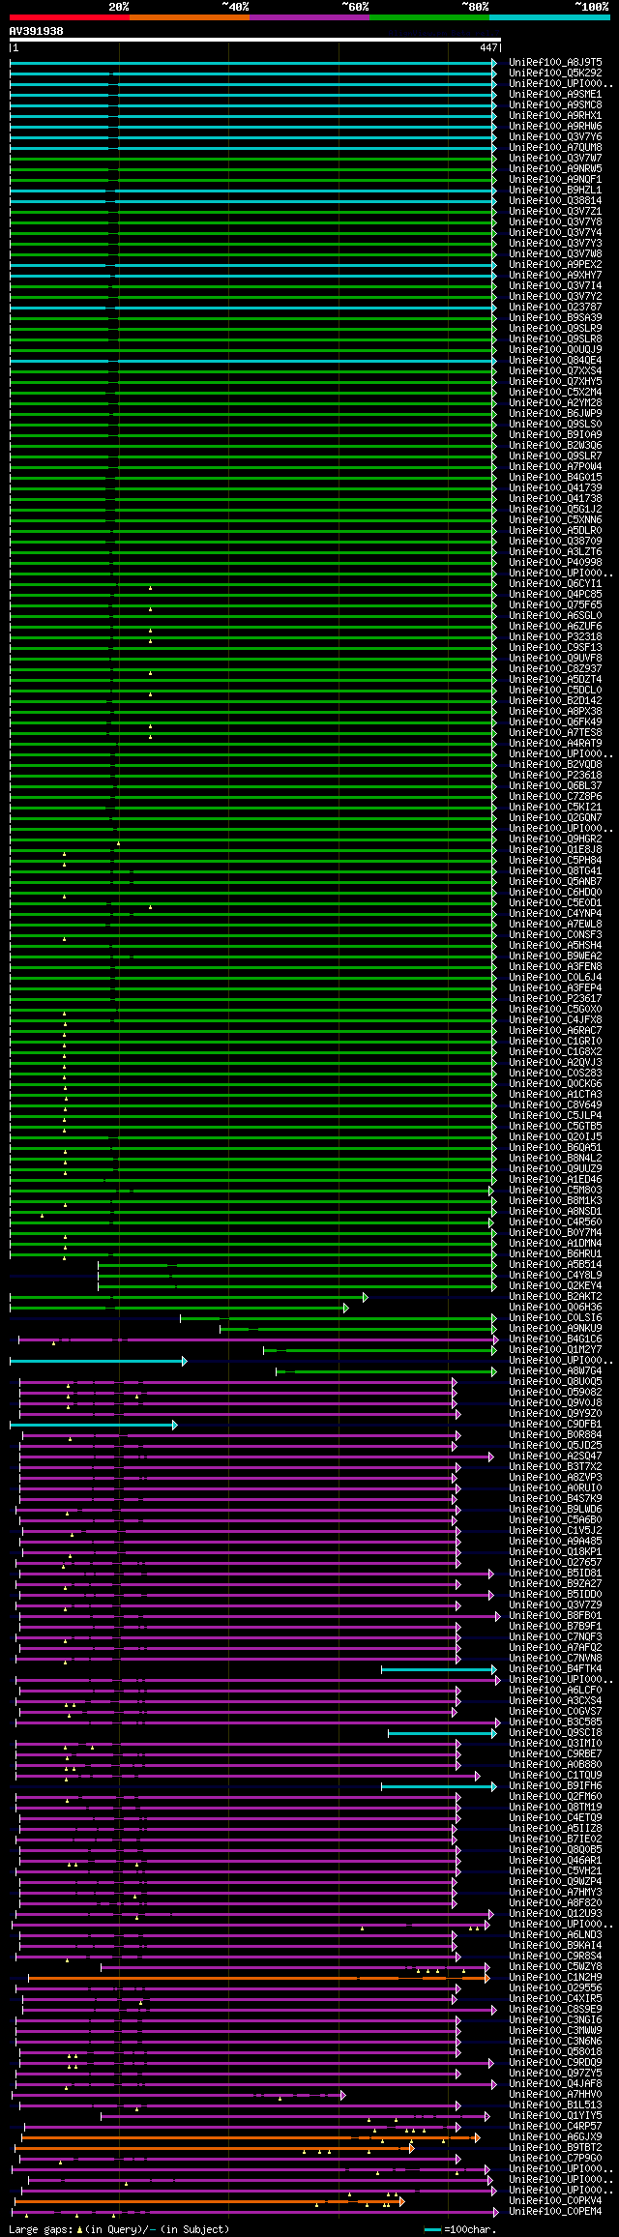Viewport: 619px width, 2237px height.
Task: Select label UniRef100_Q6CYI1
Action: (555, 583)
